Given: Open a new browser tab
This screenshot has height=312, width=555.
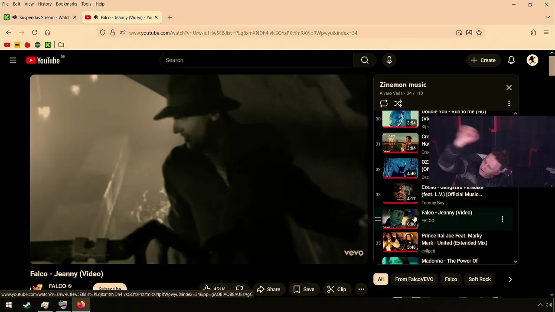Looking at the screenshot, I should (x=170, y=17).
